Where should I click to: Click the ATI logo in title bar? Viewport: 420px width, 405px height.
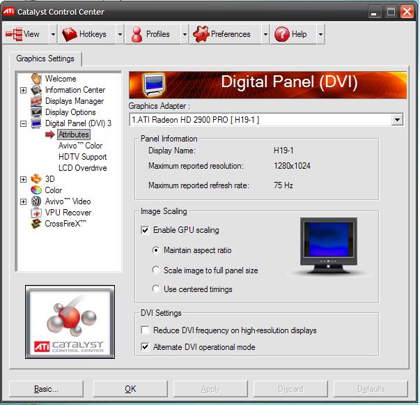8,12
